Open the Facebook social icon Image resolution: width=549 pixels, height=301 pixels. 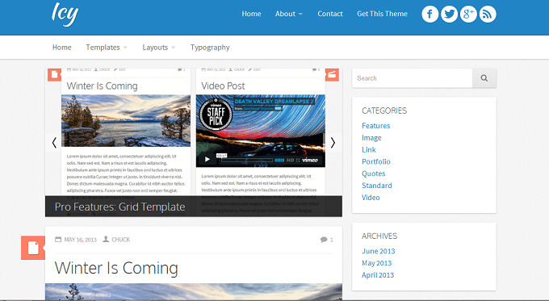[x=430, y=14]
